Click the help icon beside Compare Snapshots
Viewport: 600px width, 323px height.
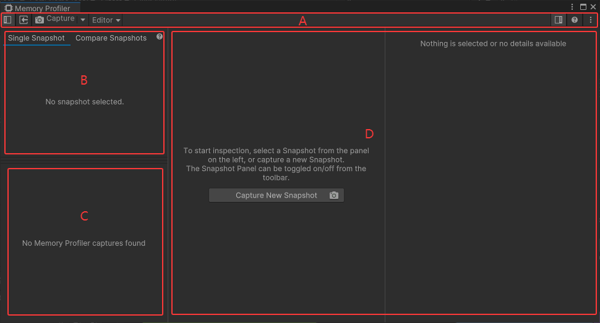coord(160,37)
